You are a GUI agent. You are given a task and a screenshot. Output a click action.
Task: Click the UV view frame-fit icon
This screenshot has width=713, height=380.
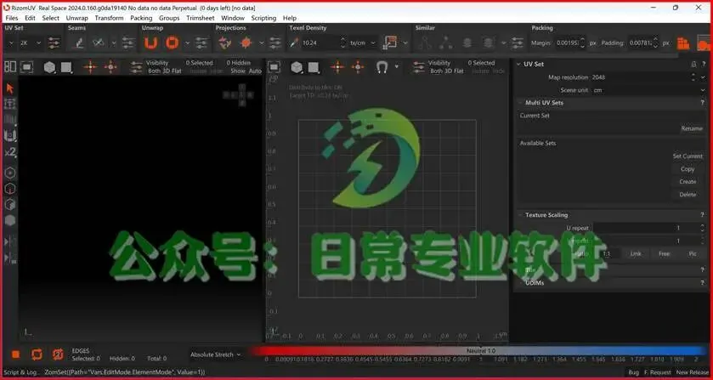click(274, 67)
